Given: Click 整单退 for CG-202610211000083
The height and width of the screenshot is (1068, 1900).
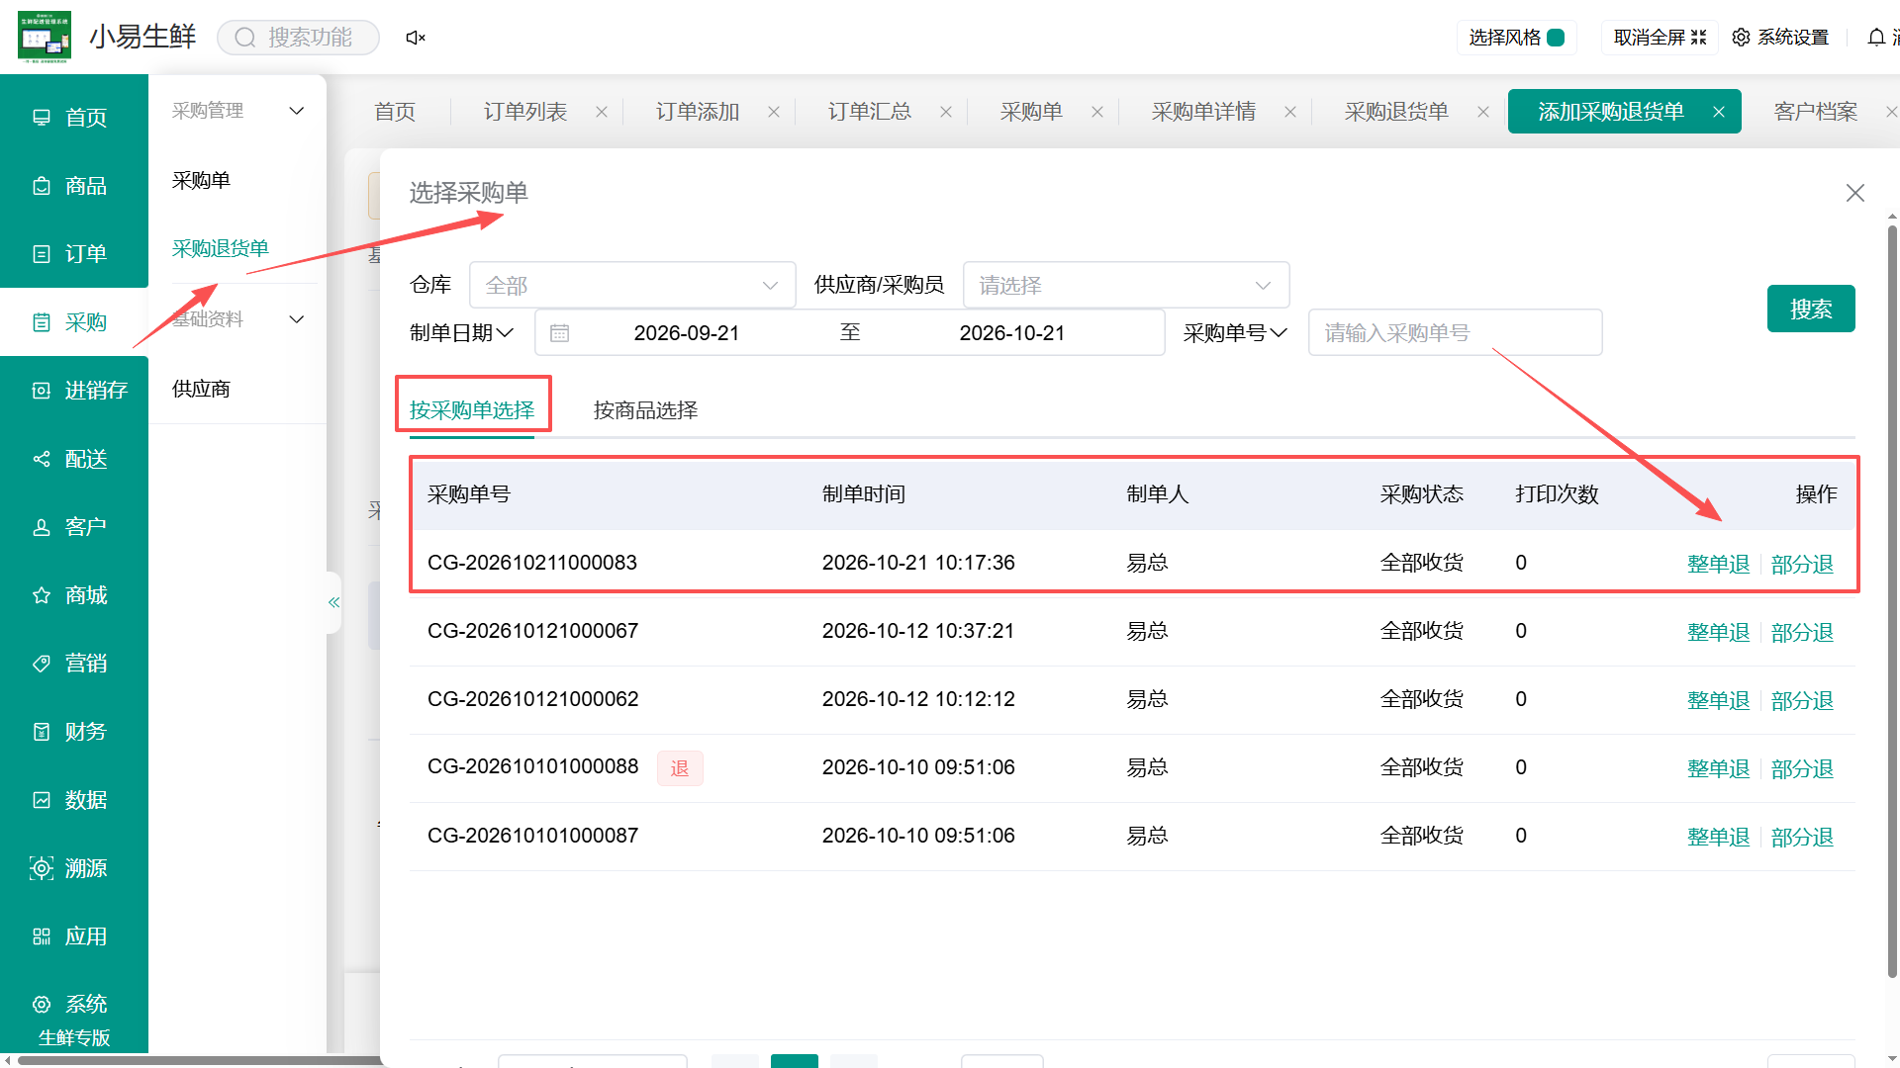Looking at the screenshot, I should point(1718,564).
